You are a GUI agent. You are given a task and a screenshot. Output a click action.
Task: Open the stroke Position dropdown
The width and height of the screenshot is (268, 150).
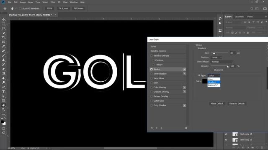216,57
